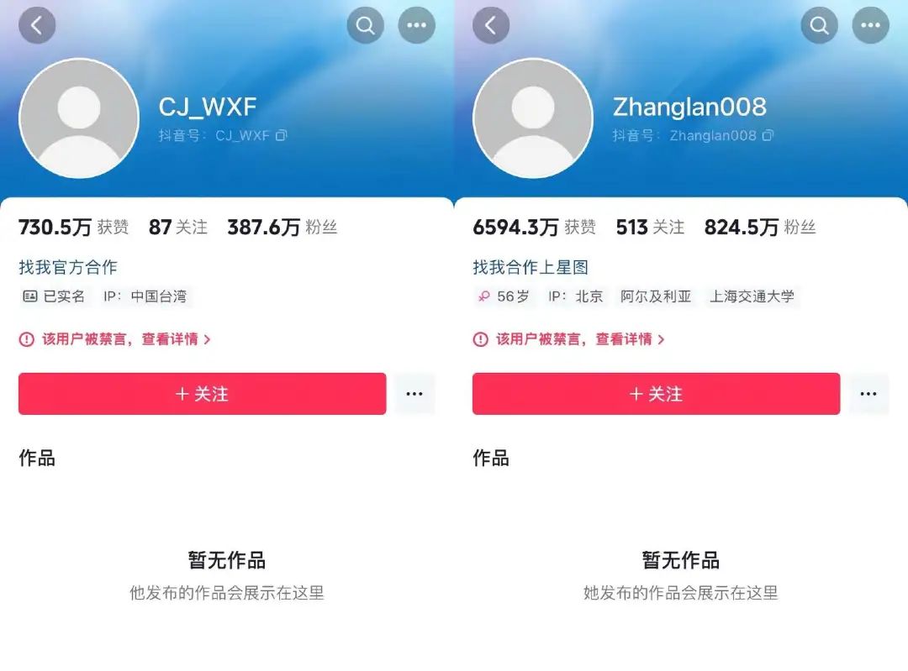Copy the Zhanglan008 Douyin ID

tap(768, 135)
